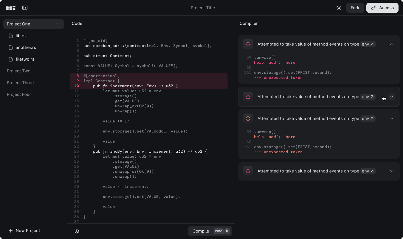The height and width of the screenshot is (239, 403).
Task: Create a New Project from sidebar
Action: coord(24,231)
